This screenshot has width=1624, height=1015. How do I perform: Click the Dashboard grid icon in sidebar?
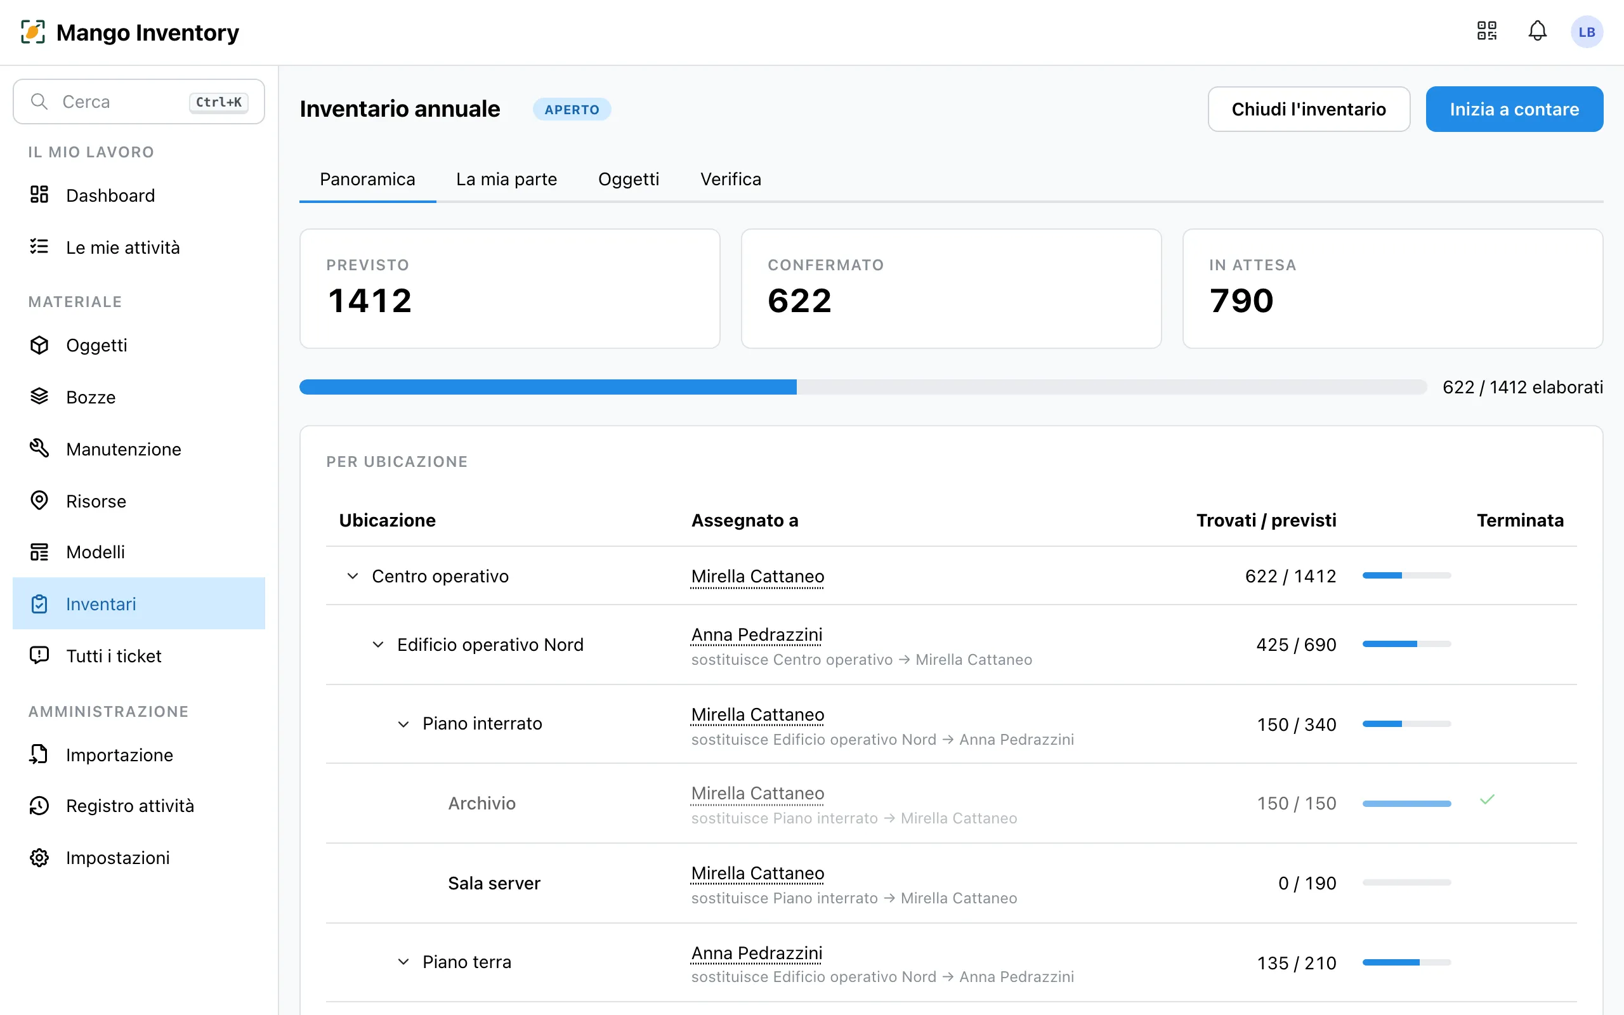[x=39, y=195]
